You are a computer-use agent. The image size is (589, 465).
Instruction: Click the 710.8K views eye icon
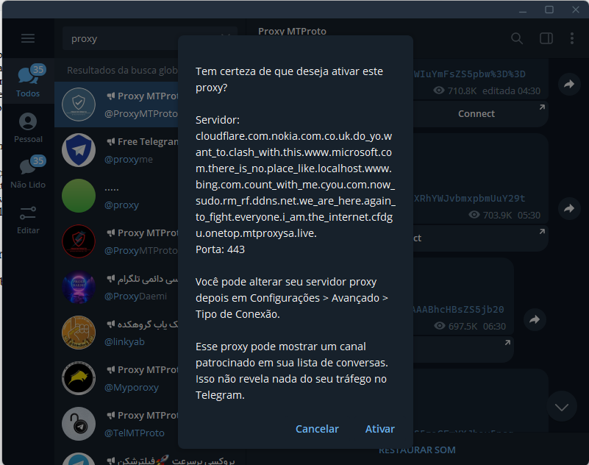(439, 90)
